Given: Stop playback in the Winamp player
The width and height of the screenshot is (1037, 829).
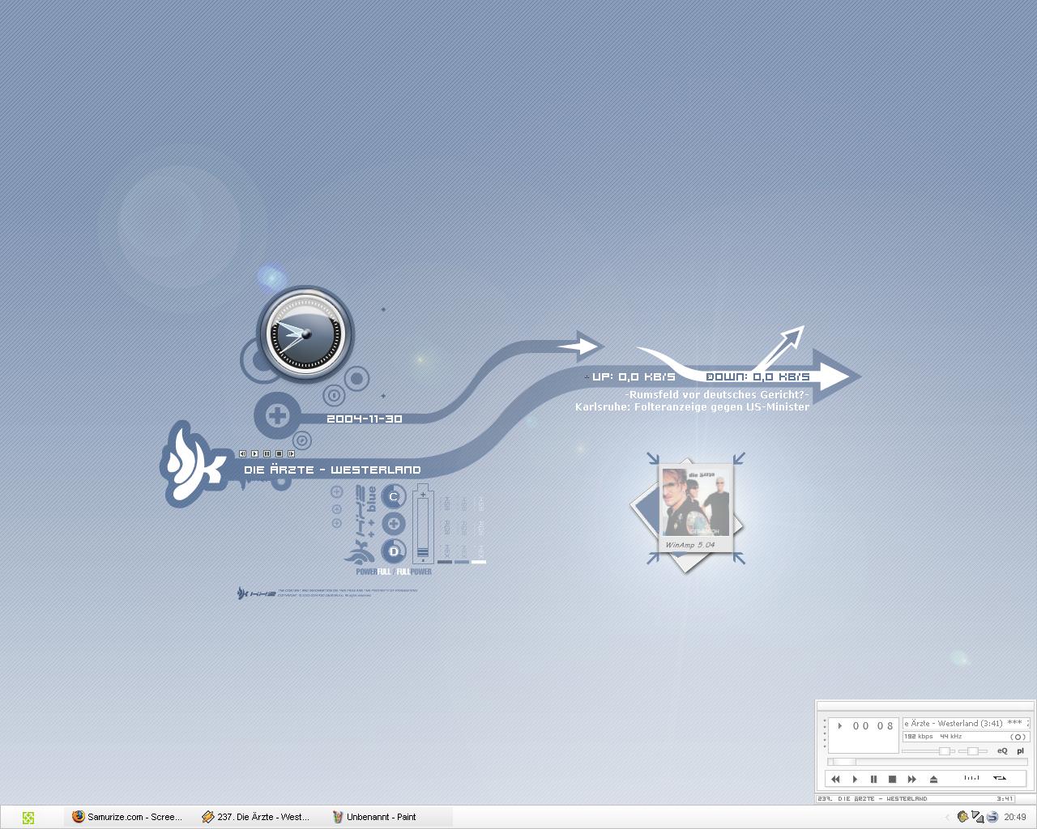Looking at the screenshot, I should tap(892, 779).
